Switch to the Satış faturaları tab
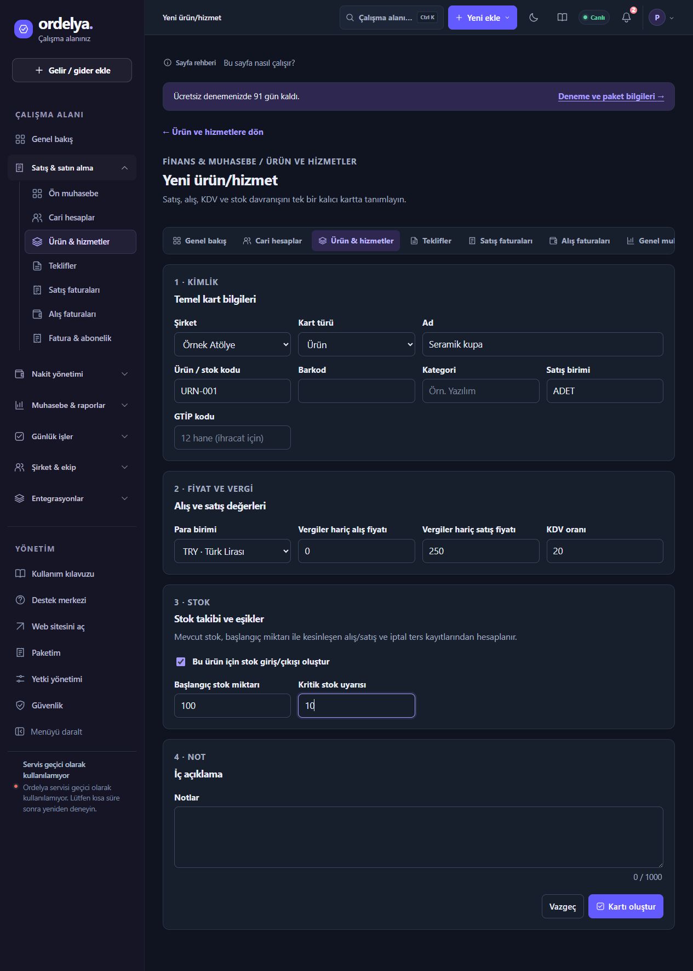Image resolution: width=693 pixels, height=971 pixels. pyautogui.click(x=501, y=241)
